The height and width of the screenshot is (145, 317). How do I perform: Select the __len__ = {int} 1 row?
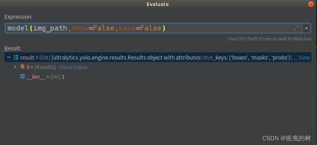(x=158, y=77)
